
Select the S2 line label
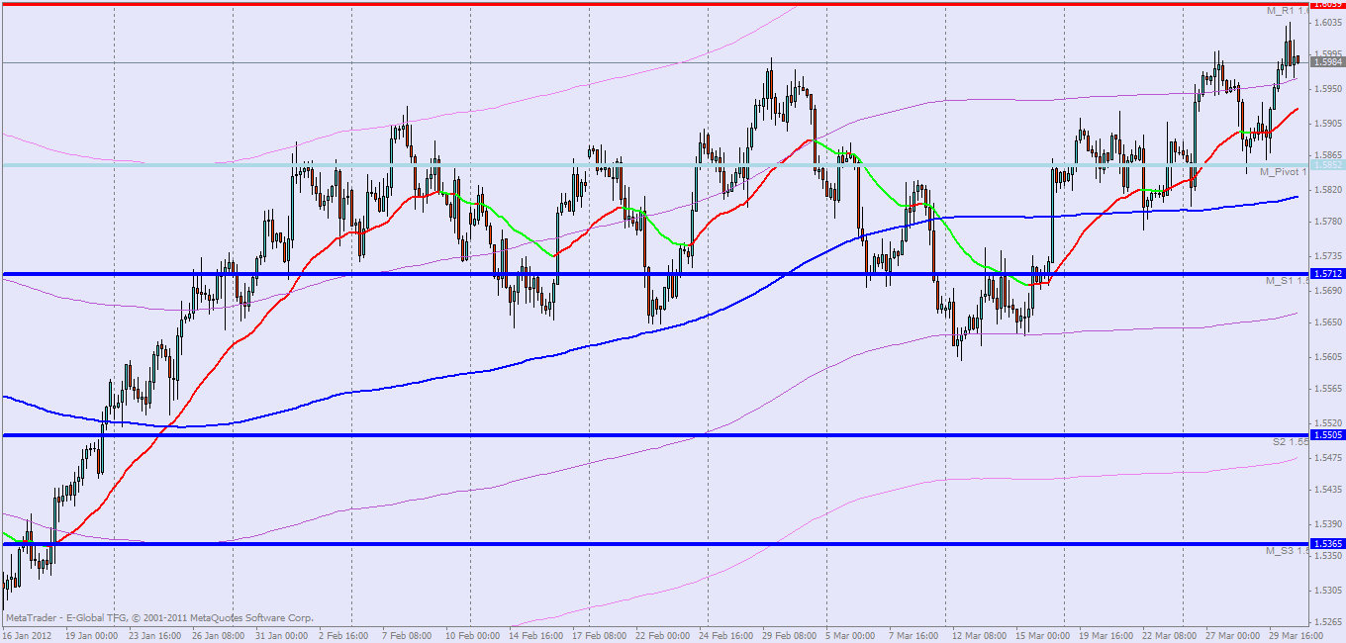coord(1291,442)
